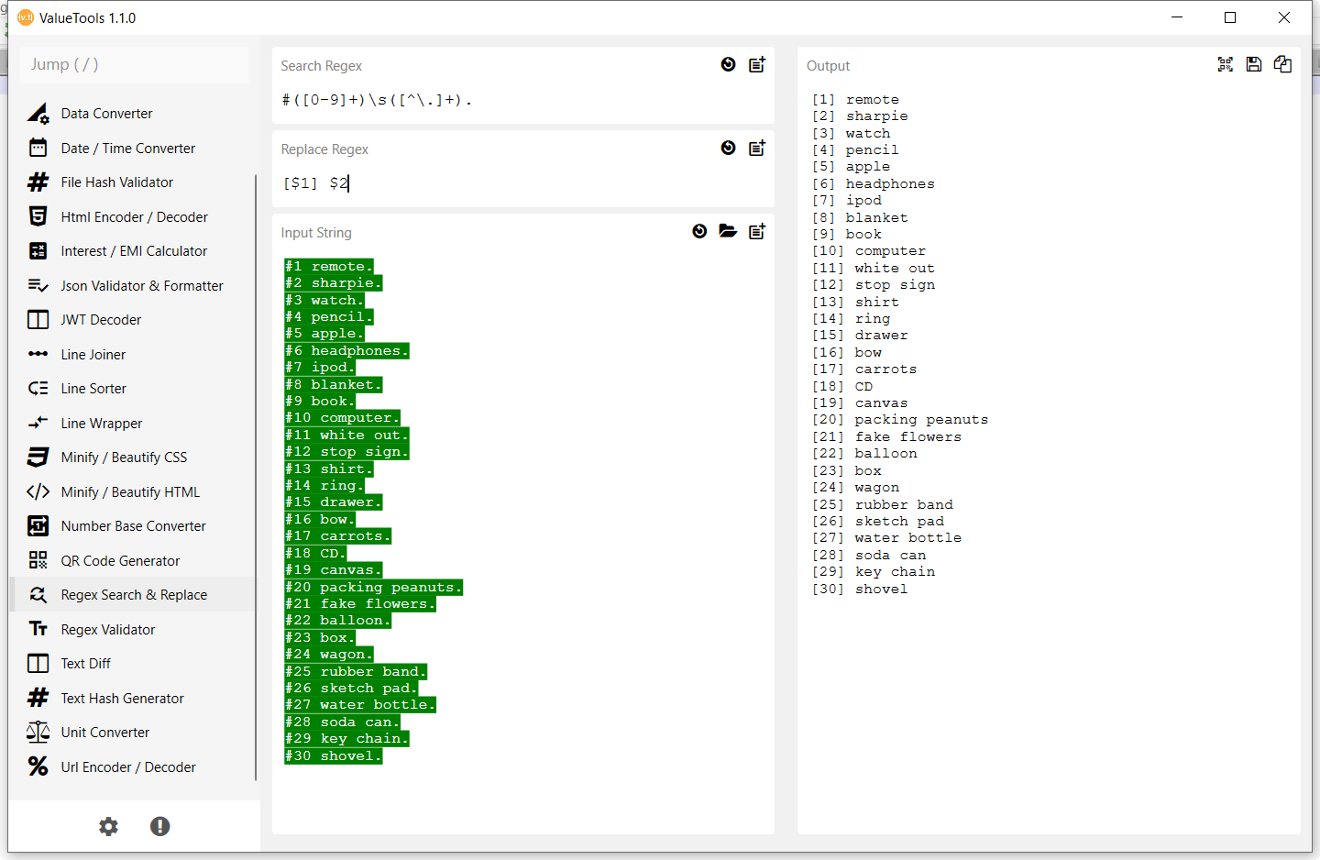Focus the Jump search box
The width and height of the screenshot is (1320, 860).
(134, 64)
